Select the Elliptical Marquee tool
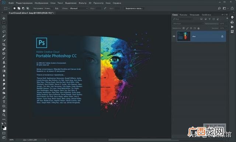 point(4,27)
